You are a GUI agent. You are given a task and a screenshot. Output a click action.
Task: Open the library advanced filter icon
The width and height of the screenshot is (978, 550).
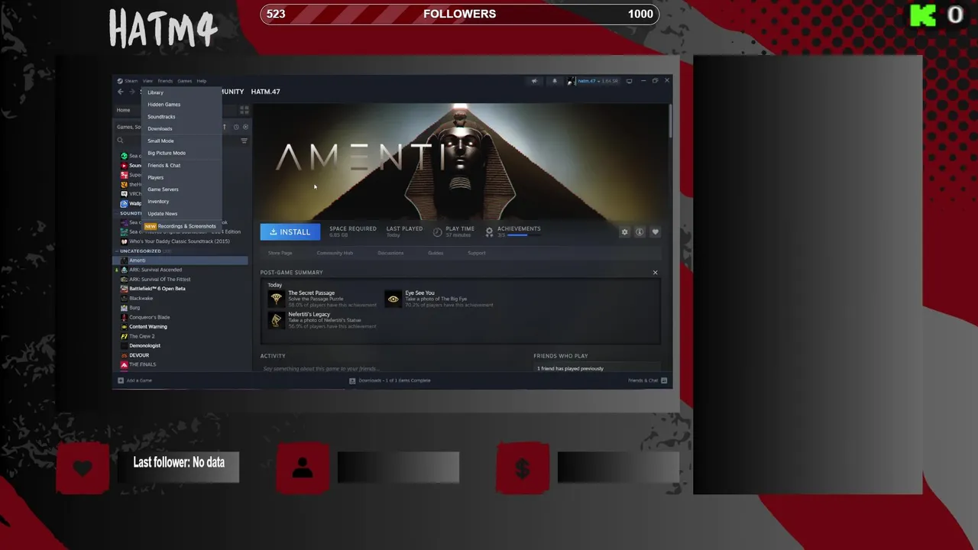tap(244, 141)
